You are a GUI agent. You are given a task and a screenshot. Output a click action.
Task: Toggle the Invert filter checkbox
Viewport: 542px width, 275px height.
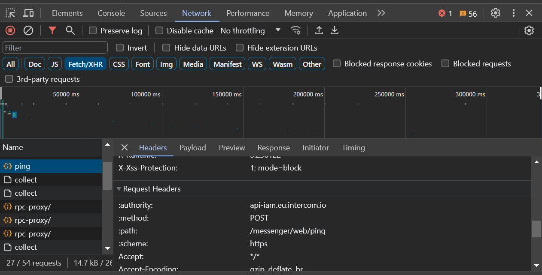tap(120, 48)
